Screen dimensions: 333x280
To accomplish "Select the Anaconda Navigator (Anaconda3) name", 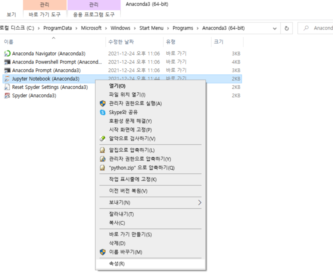I will tap(49, 54).
